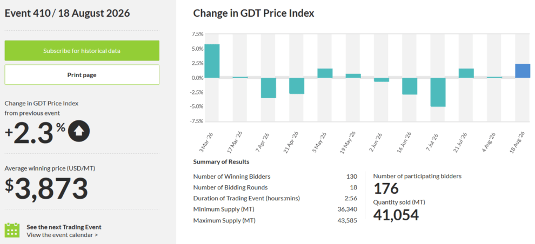Select the 7 Jul '26 chart bar

(x=438, y=92)
